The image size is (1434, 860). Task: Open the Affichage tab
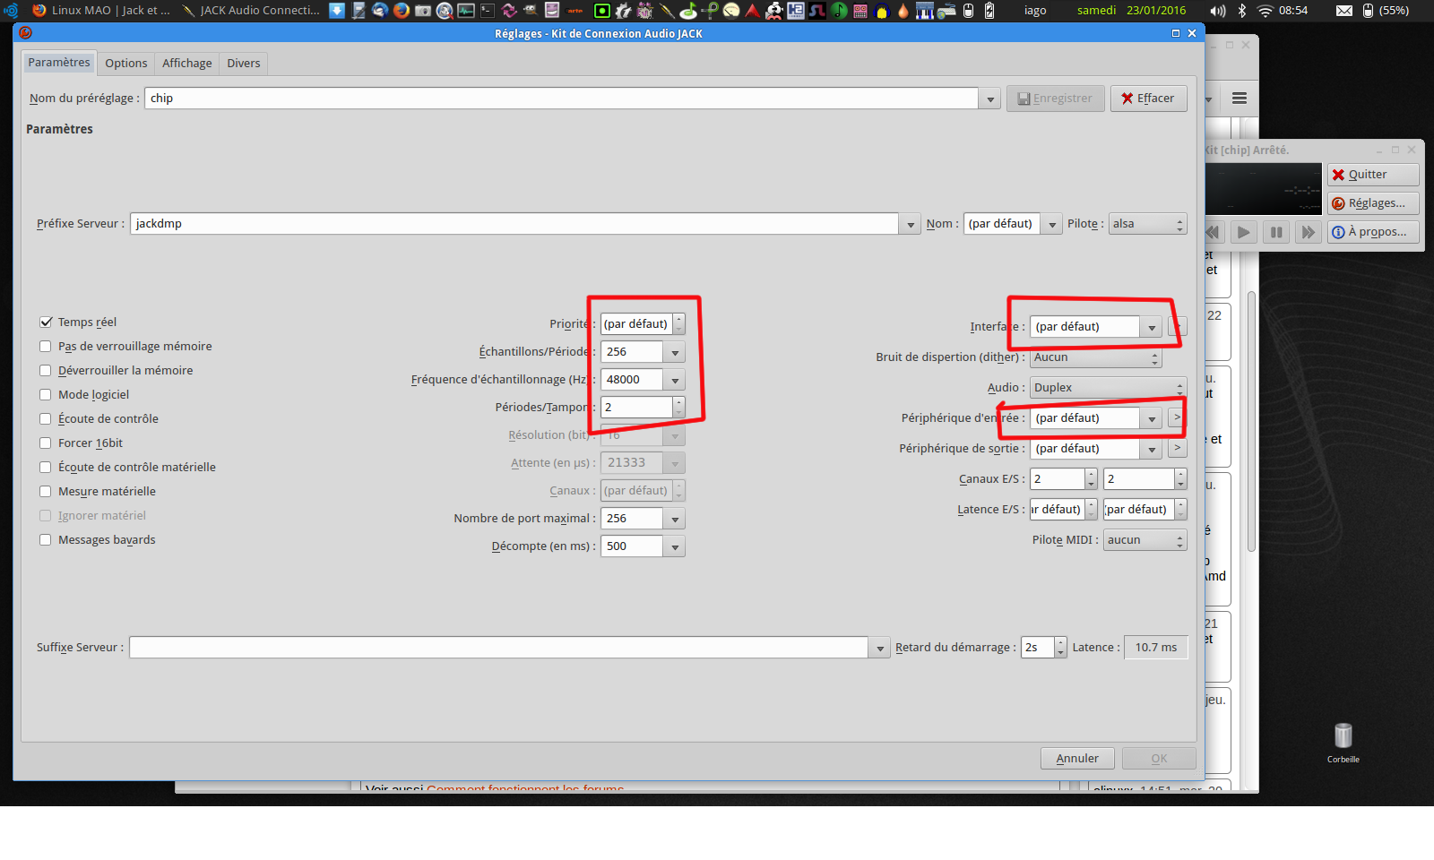click(187, 64)
